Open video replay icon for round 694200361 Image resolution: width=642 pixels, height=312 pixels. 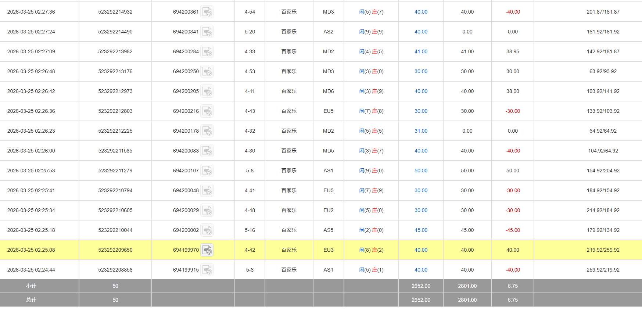(207, 12)
